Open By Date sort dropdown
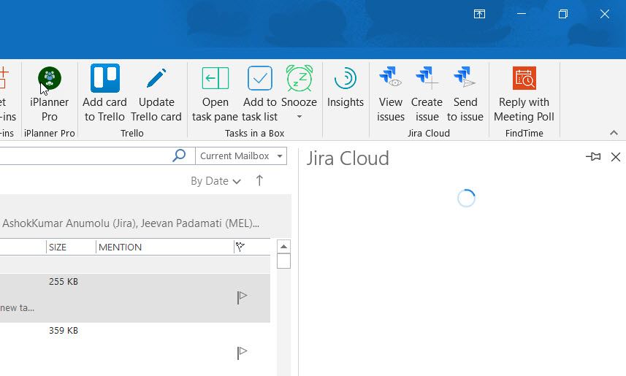This screenshot has height=376, width=626. coord(215,181)
